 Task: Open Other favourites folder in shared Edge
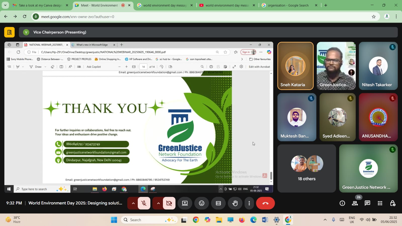point(260,59)
